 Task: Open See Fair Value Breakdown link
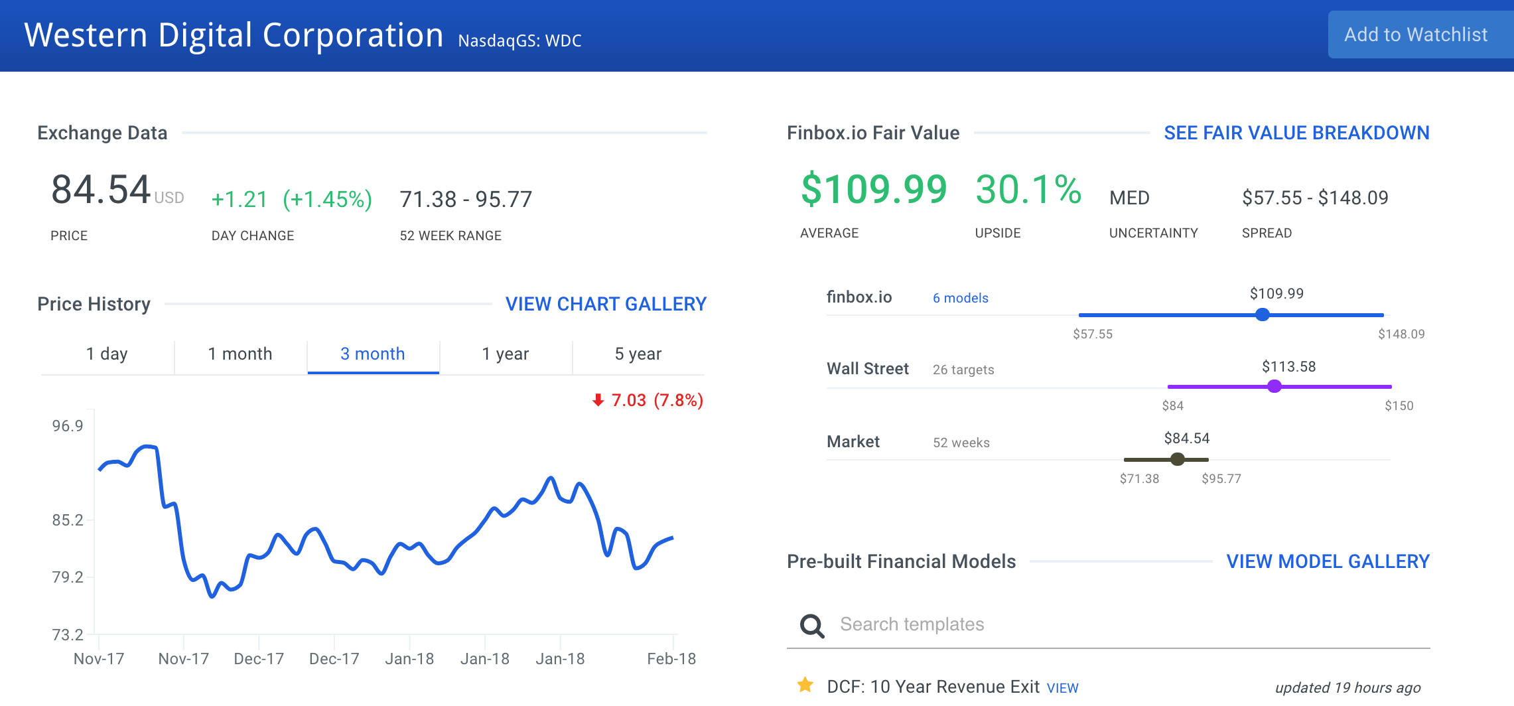(x=1296, y=133)
